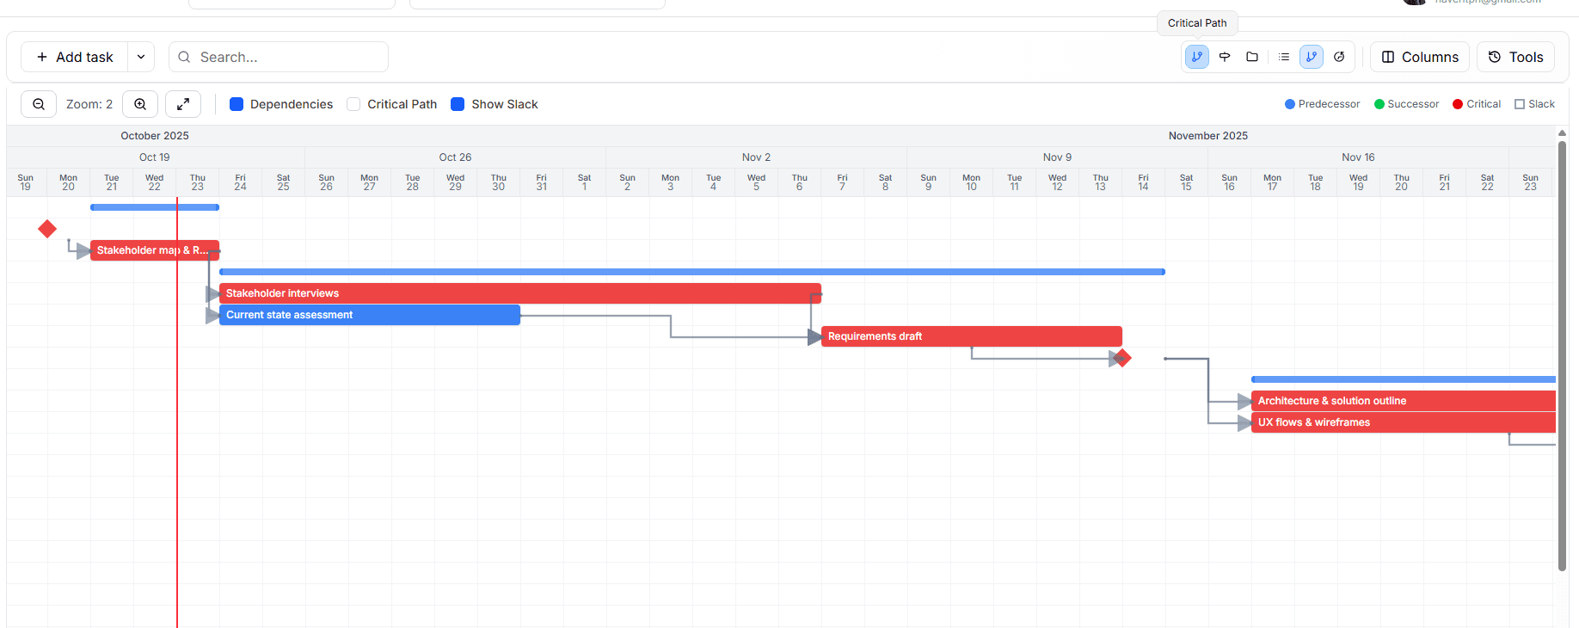
Task: Click the Thu 6 day header
Action: coord(800,182)
